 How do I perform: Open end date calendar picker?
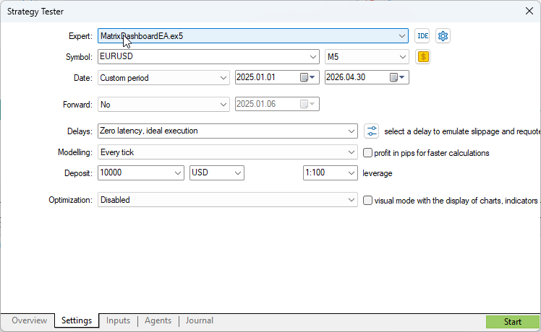tap(397, 77)
